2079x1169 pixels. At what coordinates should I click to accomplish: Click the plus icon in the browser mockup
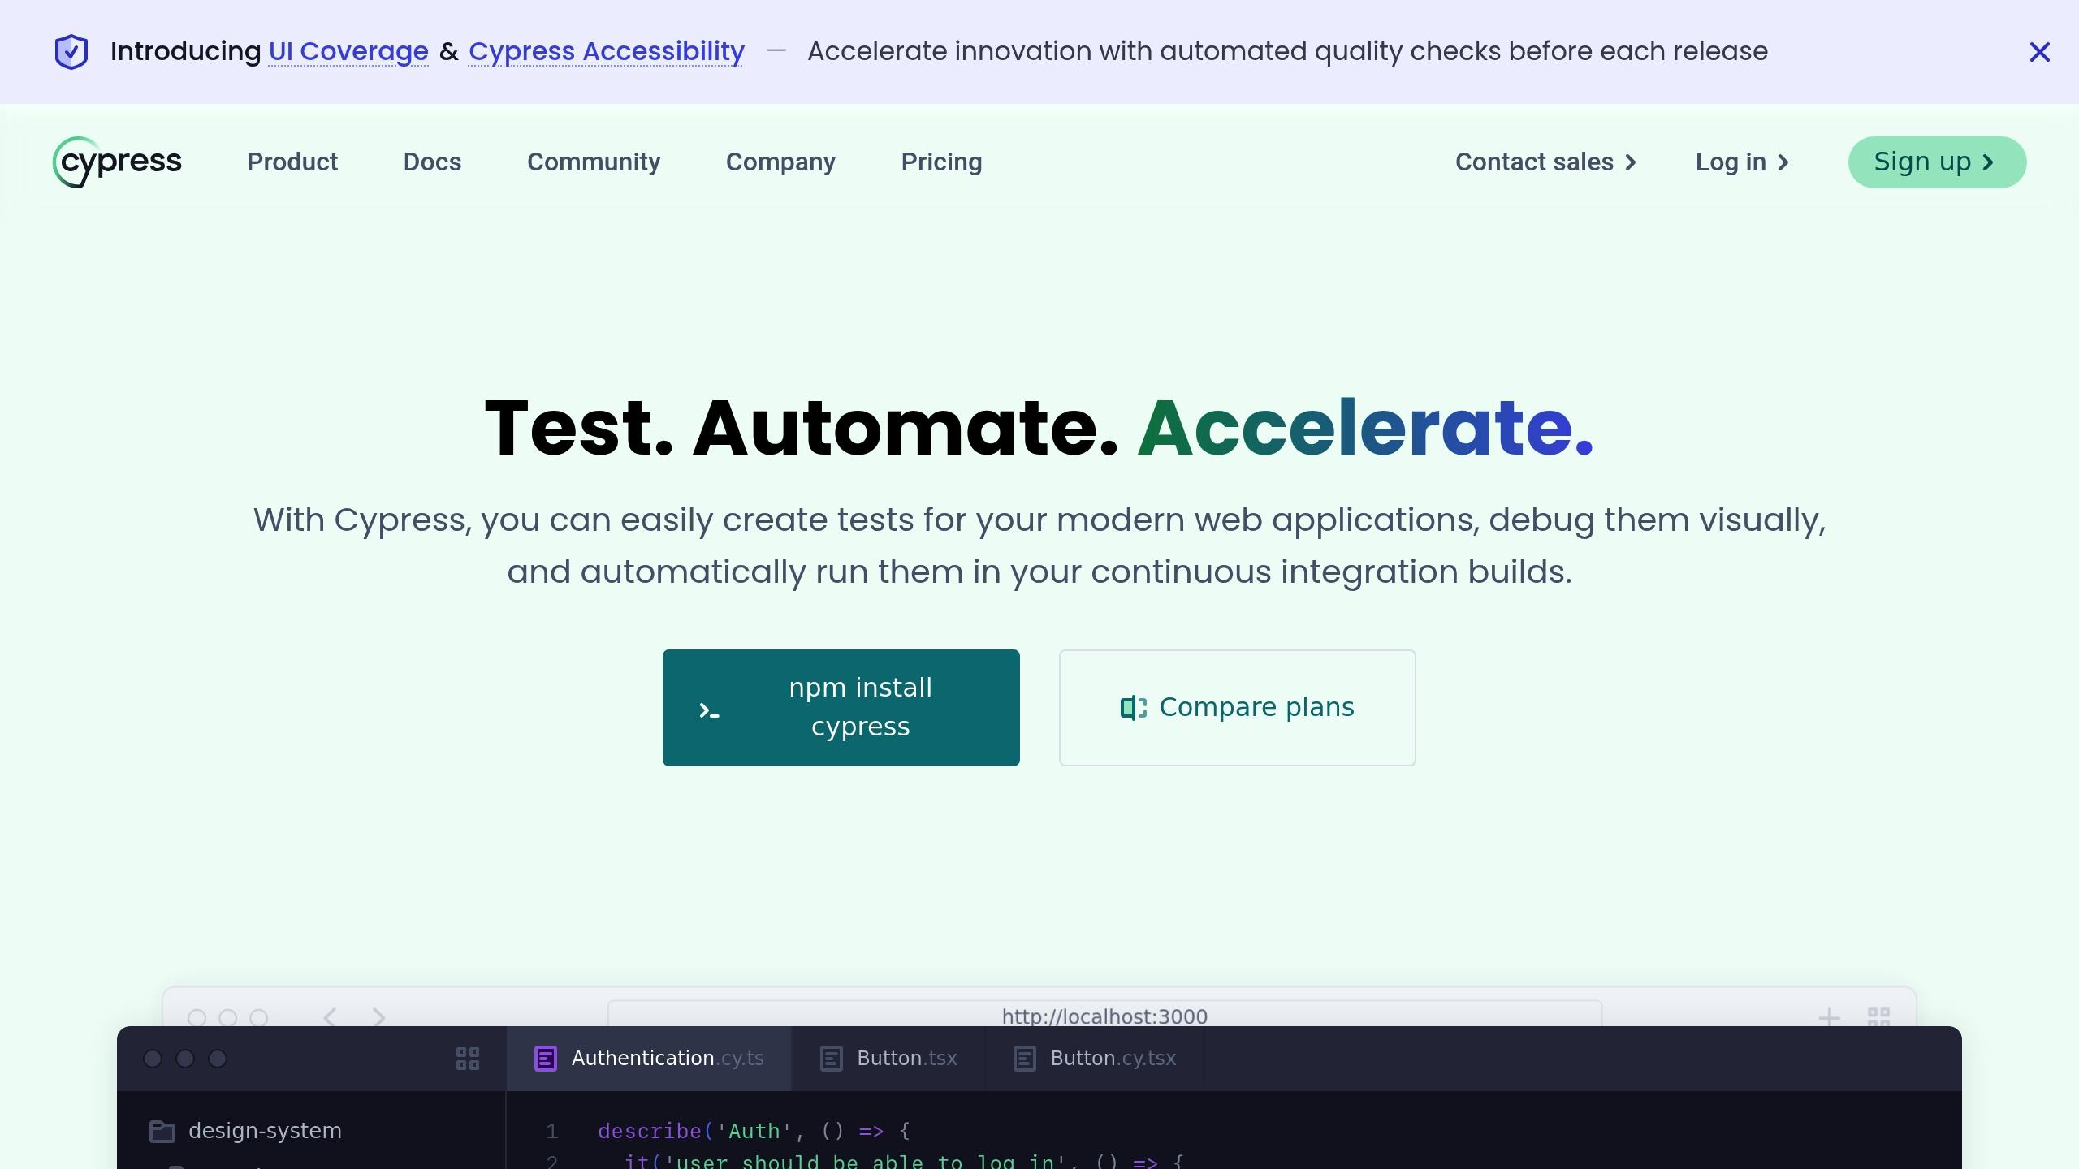click(x=1829, y=1017)
